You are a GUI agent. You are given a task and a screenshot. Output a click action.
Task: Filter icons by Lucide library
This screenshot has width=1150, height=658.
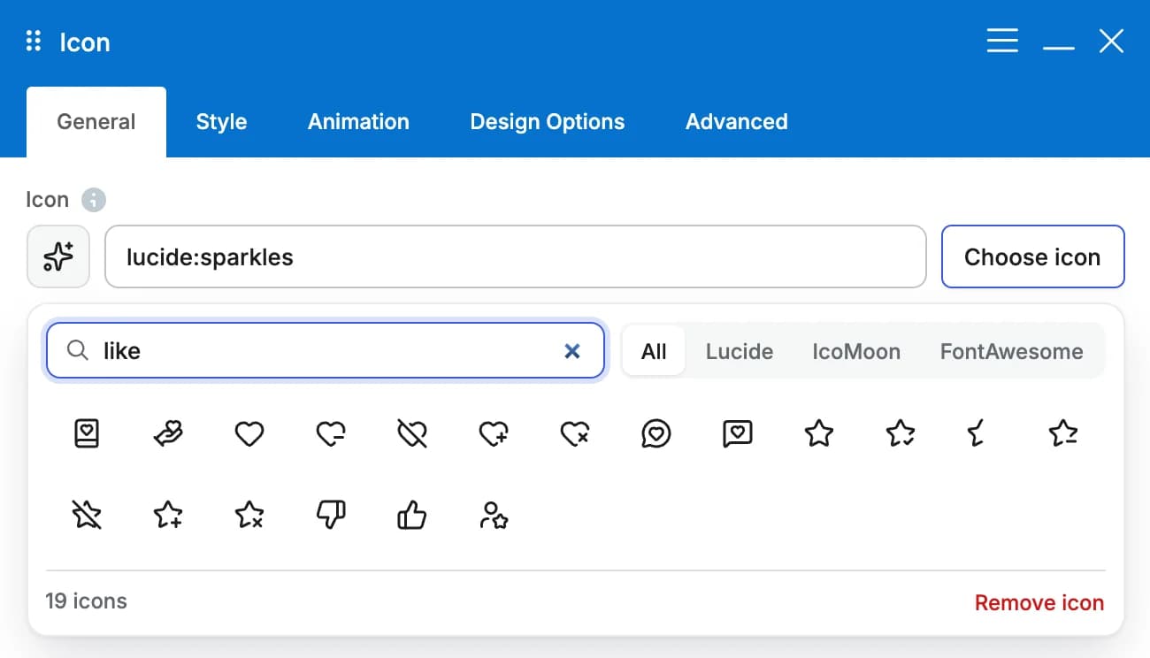click(740, 351)
